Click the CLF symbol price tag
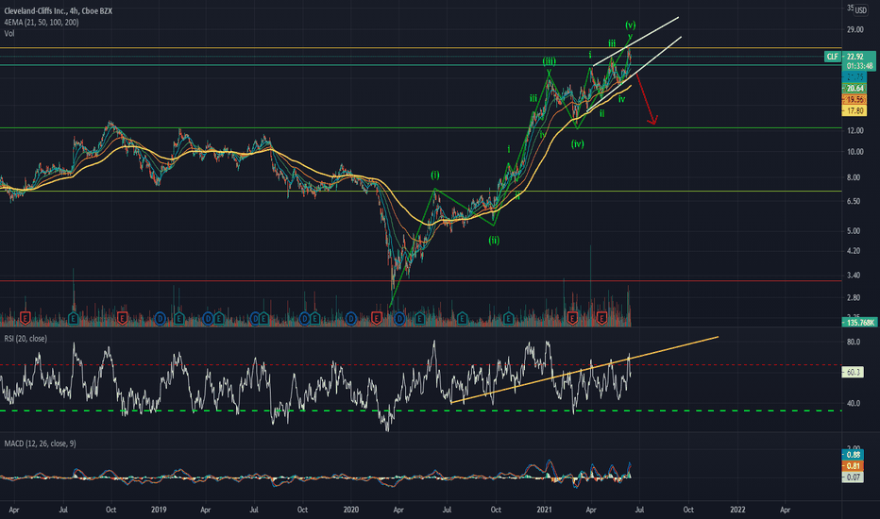 832,57
